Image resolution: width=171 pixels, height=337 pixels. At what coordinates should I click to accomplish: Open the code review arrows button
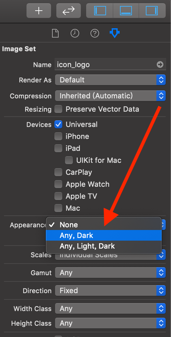(69, 11)
